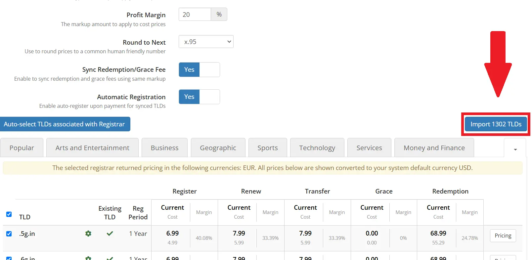Click the green existing TLD checkmark for .5g.in

point(110,234)
